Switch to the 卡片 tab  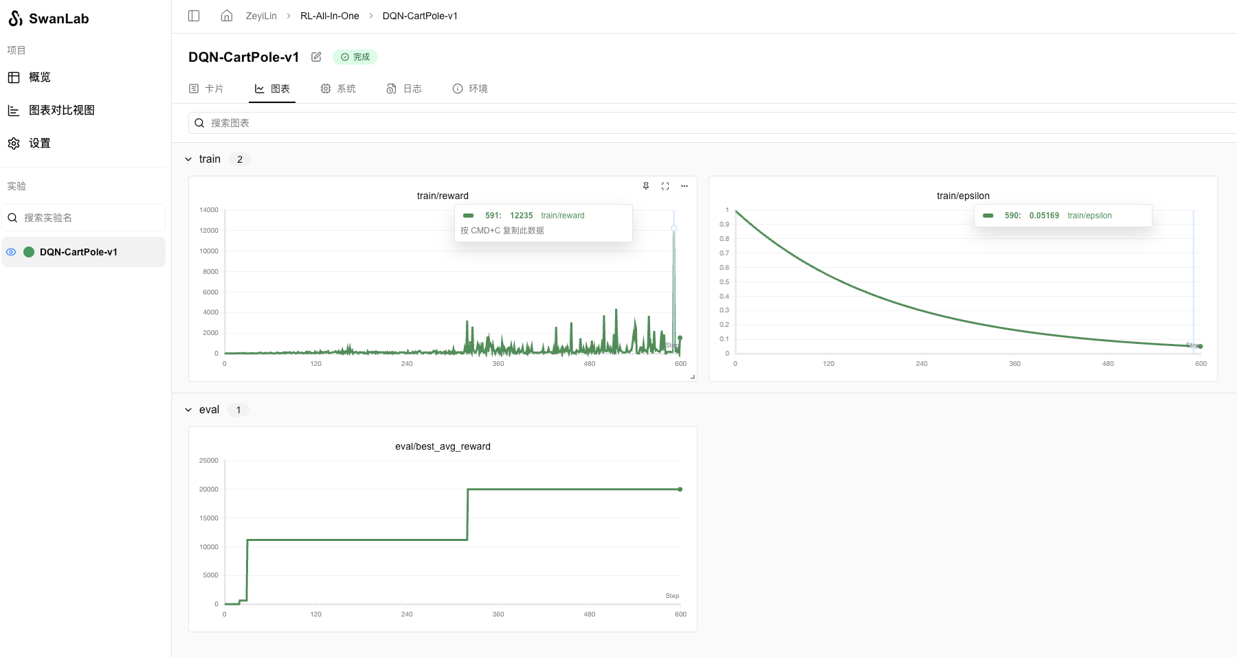pos(206,89)
